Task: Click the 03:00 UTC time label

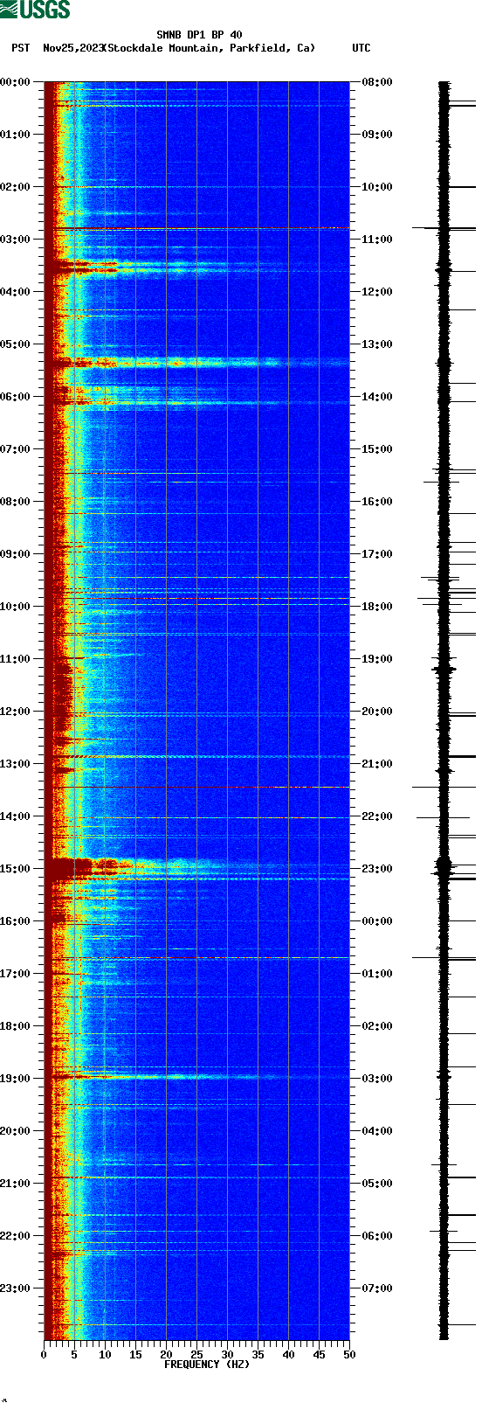Action: click(377, 1079)
